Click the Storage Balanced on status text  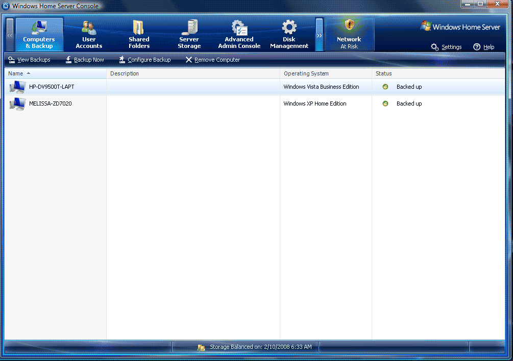[x=261, y=347]
